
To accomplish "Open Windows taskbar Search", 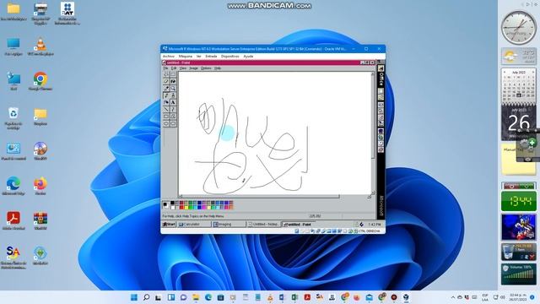I will tap(146, 297).
